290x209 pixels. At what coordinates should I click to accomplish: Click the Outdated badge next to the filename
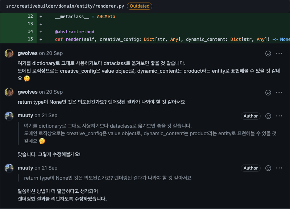click(139, 6)
